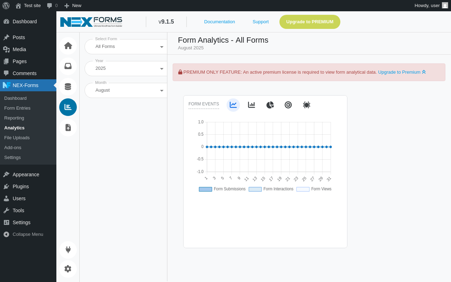The height and width of the screenshot is (282, 451).
Task: Open Tools menu
Action: [x=28, y=210]
